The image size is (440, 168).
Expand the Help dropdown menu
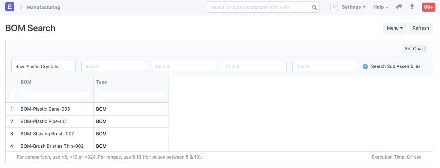click(x=381, y=7)
